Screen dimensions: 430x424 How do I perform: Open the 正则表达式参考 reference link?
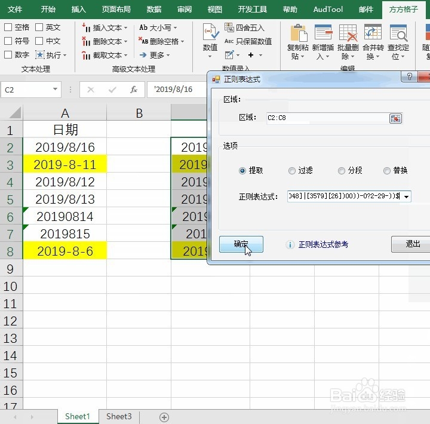[x=323, y=244]
